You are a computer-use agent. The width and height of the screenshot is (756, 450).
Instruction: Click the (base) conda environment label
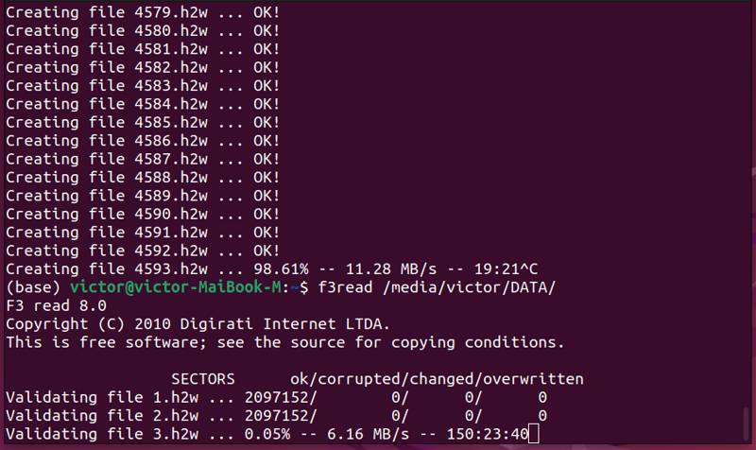tap(33, 287)
